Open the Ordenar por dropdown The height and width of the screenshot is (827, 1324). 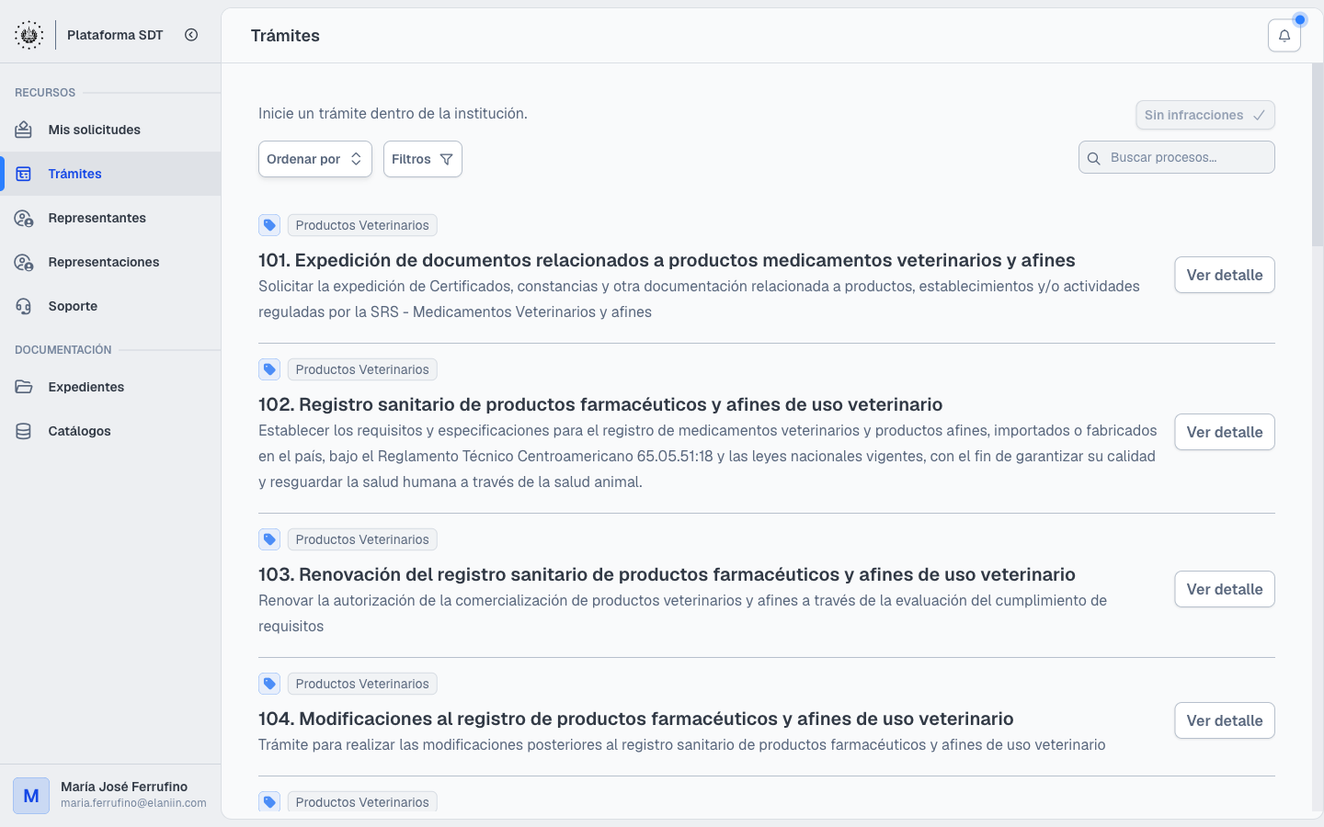pos(315,159)
